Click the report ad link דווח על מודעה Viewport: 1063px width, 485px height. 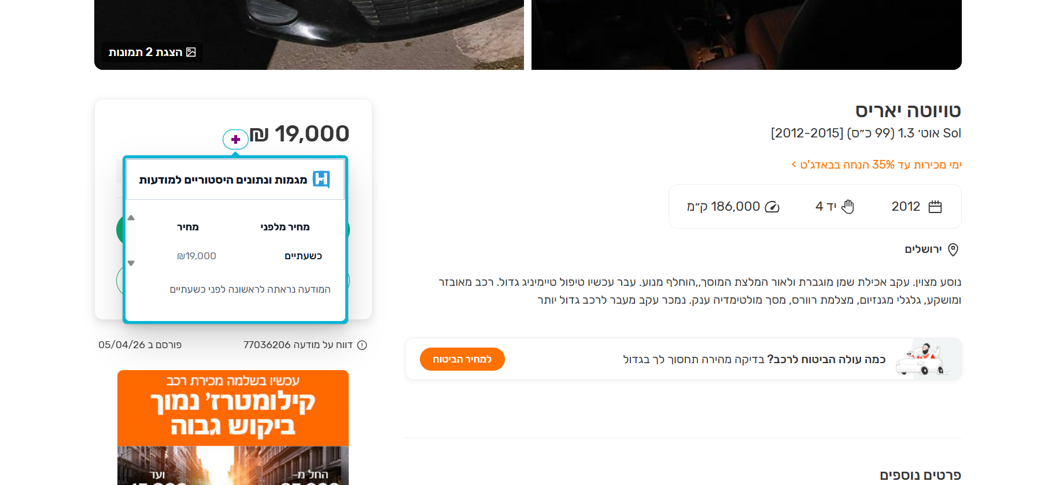[298, 345]
